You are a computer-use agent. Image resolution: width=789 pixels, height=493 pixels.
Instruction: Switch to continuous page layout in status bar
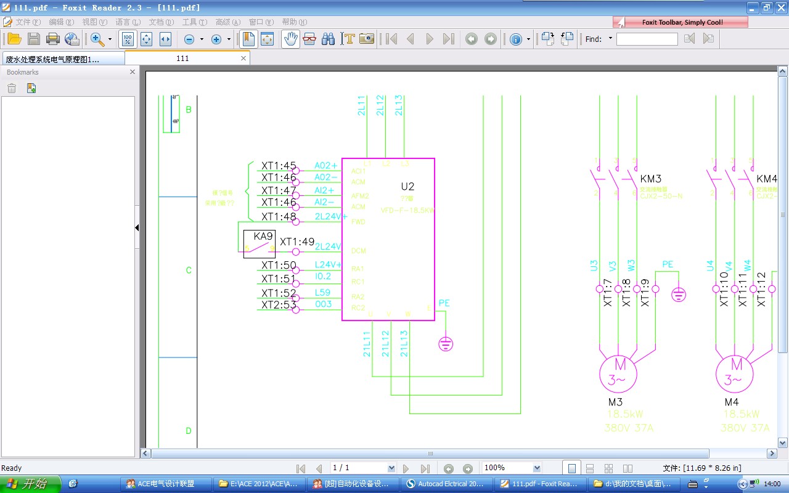(x=590, y=468)
